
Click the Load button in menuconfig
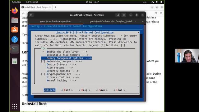[119, 90]
